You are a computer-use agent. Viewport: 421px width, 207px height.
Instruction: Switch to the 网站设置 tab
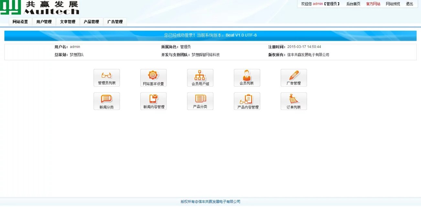pyautogui.click(x=20, y=22)
